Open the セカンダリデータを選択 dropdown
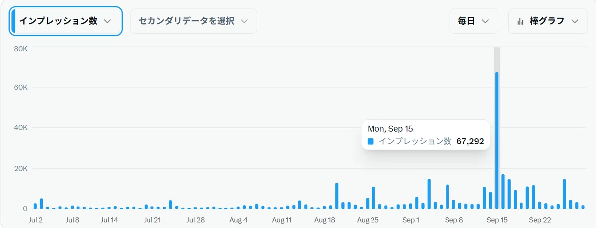Viewport: 596px width, 228px height. [194, 21]
